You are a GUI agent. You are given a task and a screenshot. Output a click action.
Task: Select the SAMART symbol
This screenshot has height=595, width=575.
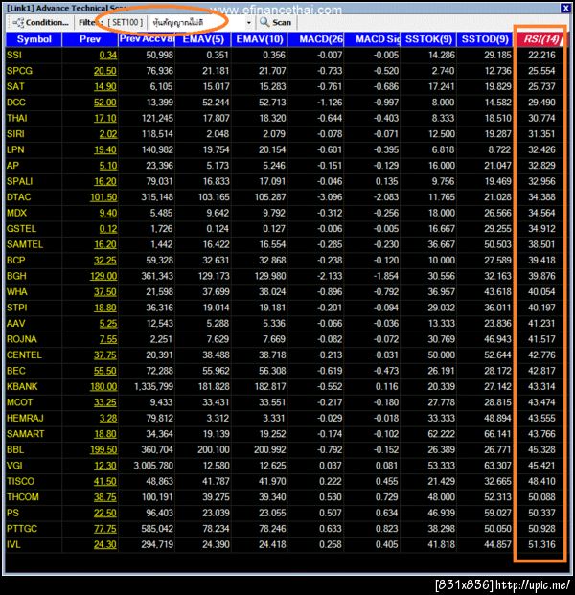(x=26, y=434)
